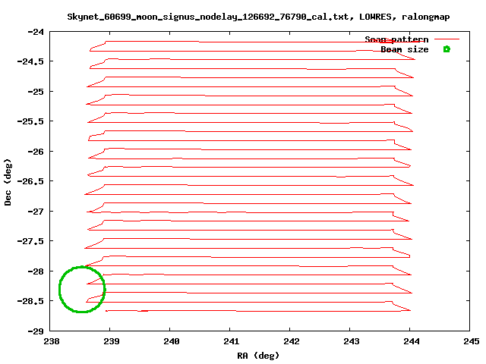Viewport: 486px width, 364px height.
Task: Click the 'Beam size' legend label
Action: [x=405, y=49]
